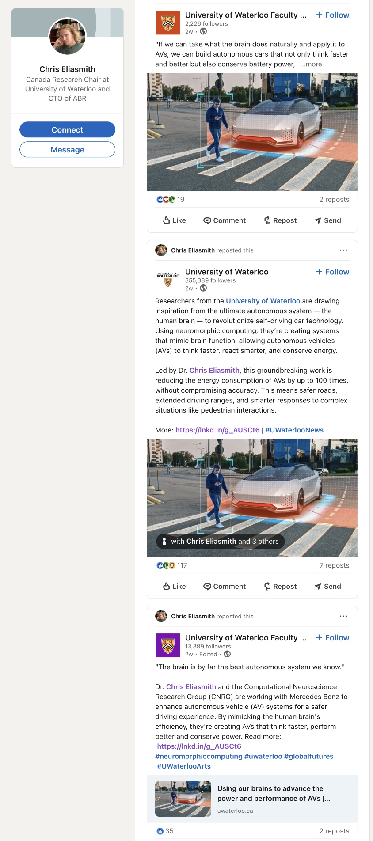Click the orange University of Waterloo Faculty logo
This screenshot has width=373, height=841.
[x=168, y=23]
